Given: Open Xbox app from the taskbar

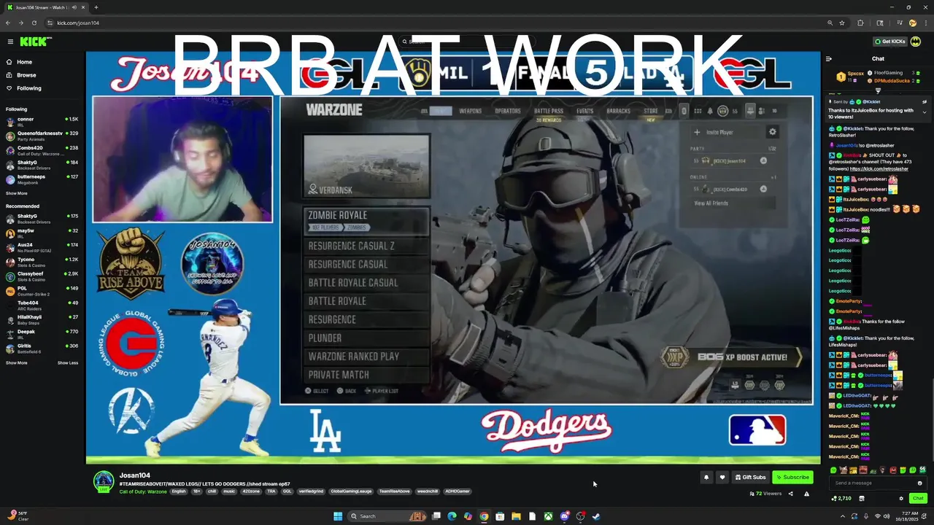Looking at the screenshot, I should coord(548,516).
